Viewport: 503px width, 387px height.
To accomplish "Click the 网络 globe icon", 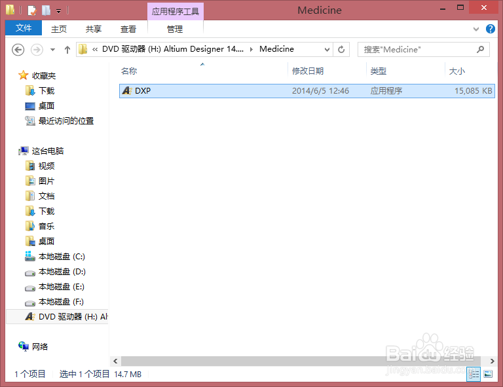I will 24,346.
